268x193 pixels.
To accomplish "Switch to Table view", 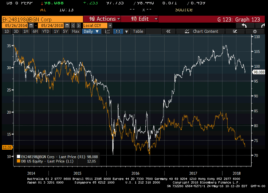I will [x=138, y=31].
